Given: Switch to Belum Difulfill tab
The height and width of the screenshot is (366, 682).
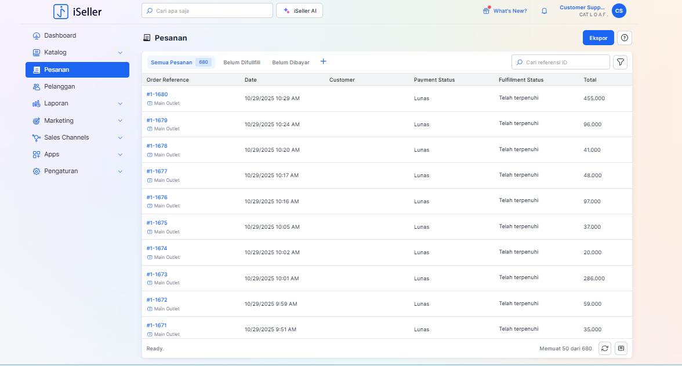Looking at the screenshot, I should 242,63.
